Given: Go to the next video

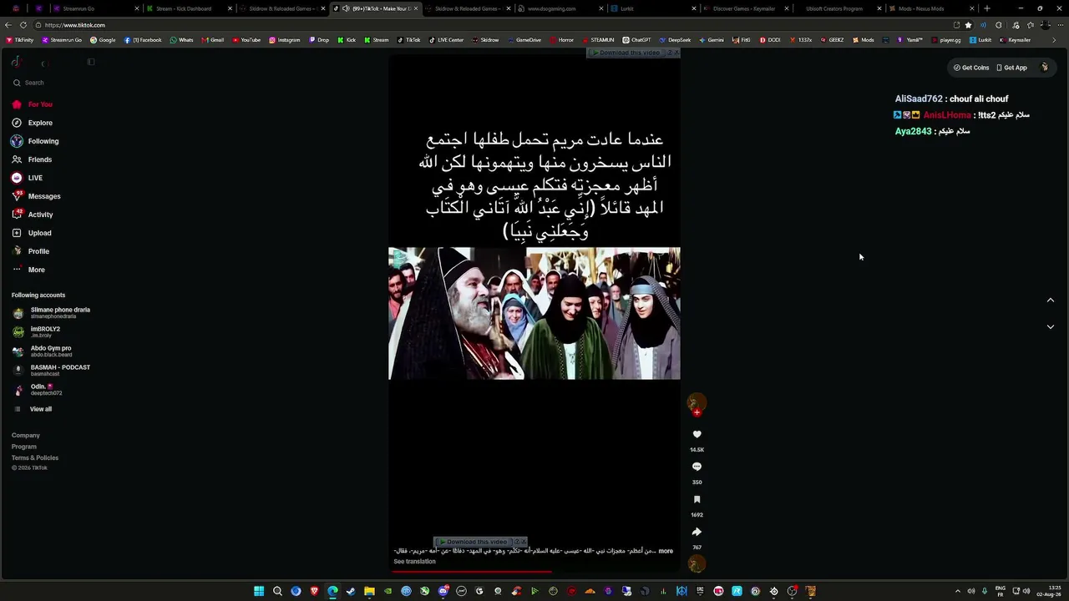Looking at the screenshot, I should (x=1051, y=326).
